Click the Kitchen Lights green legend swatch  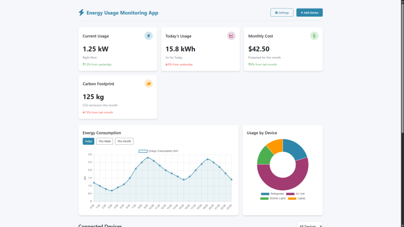pyautogui.click(x=264, y=198)
